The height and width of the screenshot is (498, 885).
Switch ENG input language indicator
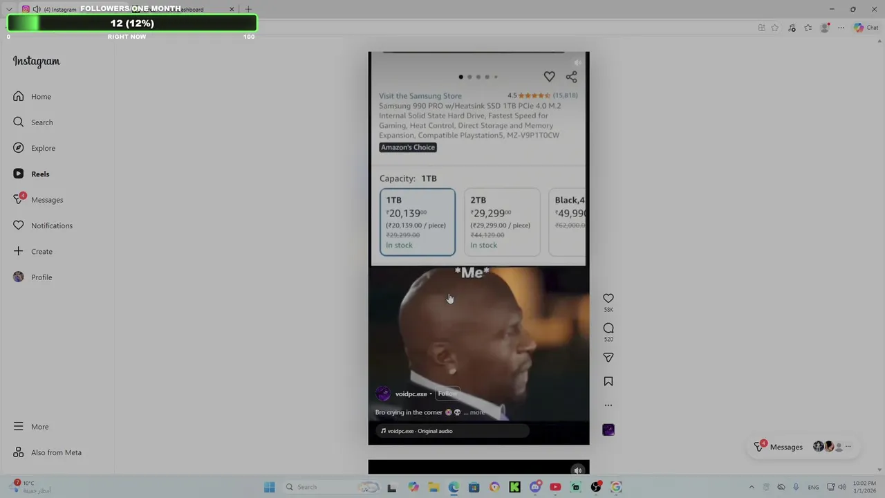point(813,487)
